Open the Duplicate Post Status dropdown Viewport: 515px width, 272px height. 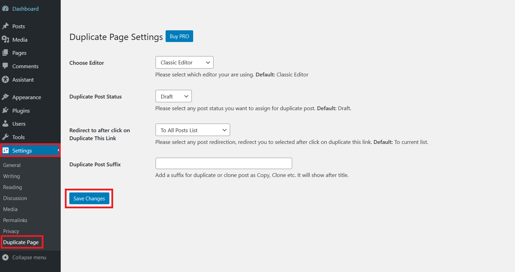[174, 96]
